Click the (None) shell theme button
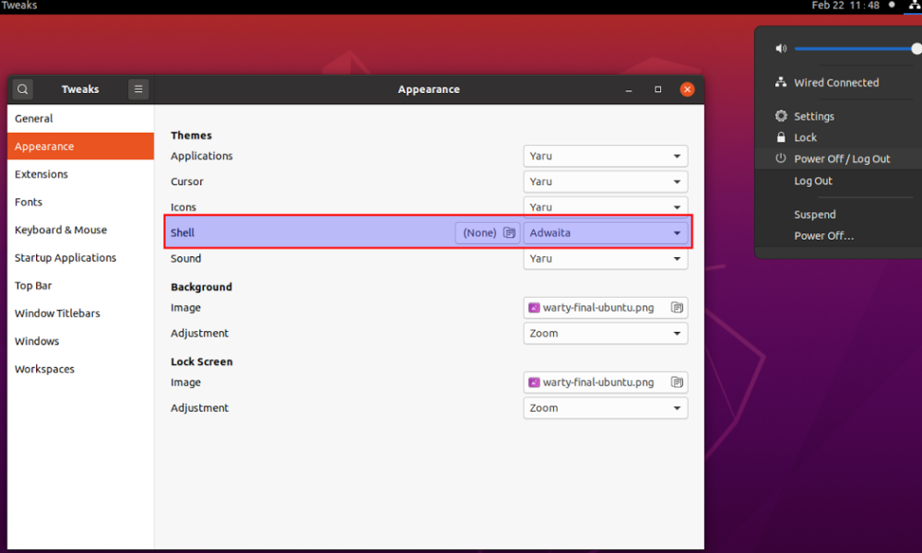Viewport: 922px width, 553px height. pyautogui.click(x=488, y=232)
